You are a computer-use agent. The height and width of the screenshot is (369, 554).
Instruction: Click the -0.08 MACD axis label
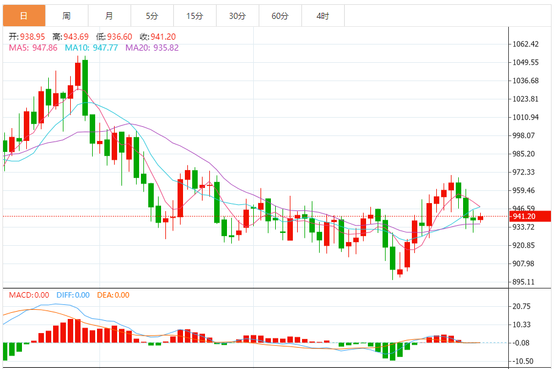(x=521, y=343)
